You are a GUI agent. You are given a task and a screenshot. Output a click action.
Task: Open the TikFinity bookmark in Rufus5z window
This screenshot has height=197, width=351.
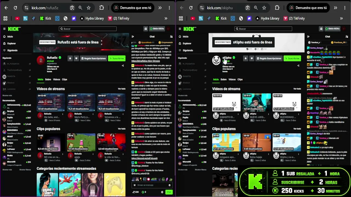click(x=118, y=18)
